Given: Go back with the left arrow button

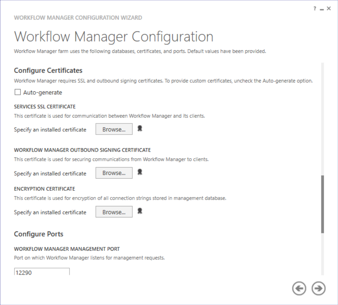Looking at the screenshot, I should point(299,288).
